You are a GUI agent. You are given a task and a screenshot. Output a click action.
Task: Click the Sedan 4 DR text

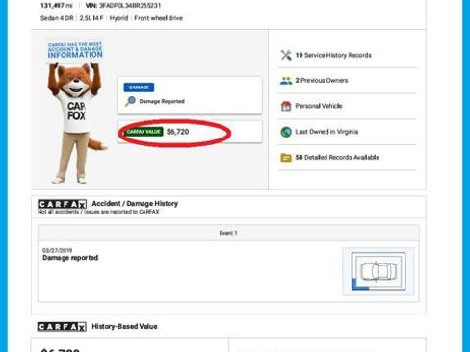click(x=57, y=18)
